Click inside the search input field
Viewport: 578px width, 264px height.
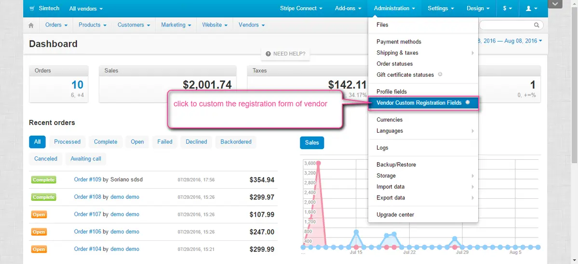point(505,25)
